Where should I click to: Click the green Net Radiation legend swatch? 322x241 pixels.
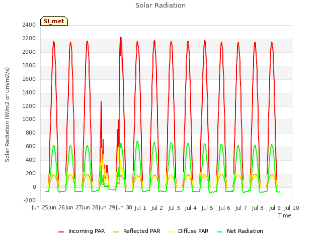[220, 231]
